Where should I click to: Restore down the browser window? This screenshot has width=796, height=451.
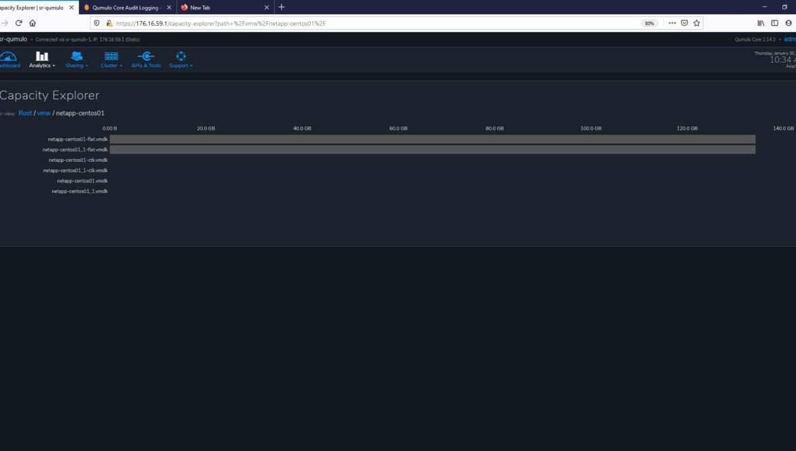(x=784, y=7)
